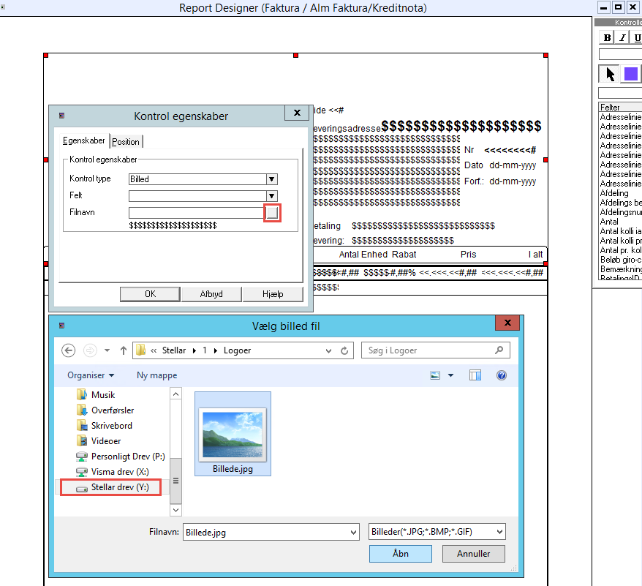Select the arrow pointer tool
The width and height of the screenshot is (642, 586).
pyautogui.click(x=609, y=74)
